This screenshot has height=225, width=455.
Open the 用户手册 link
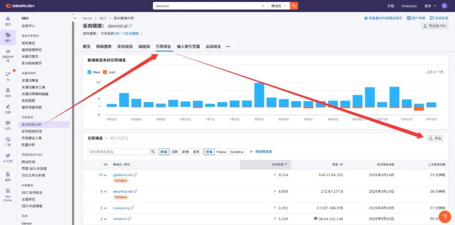point(416,18)
